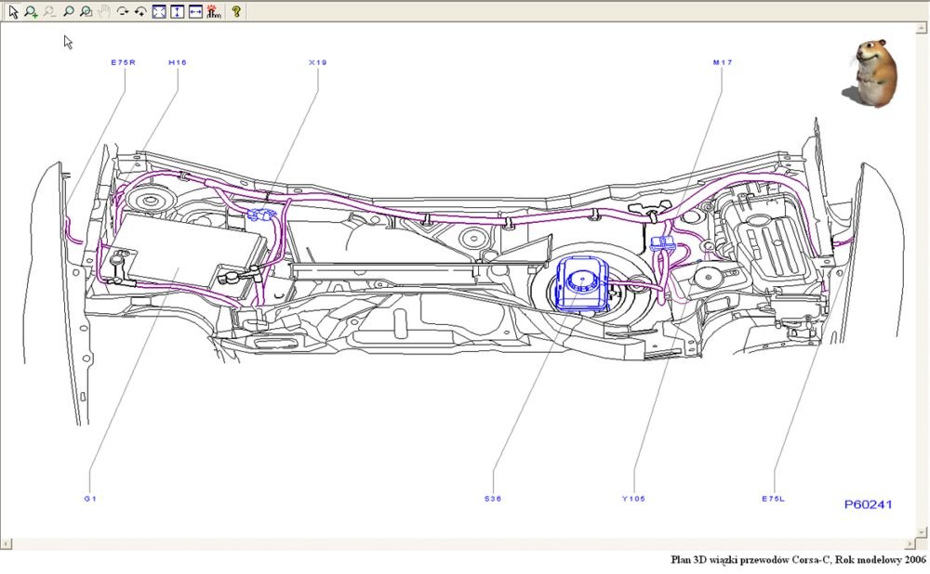Click the zoom in magnifier icon

31,12
